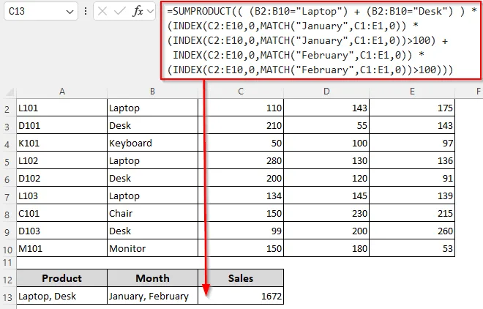This screenshot has width=483, height=309.
Task: Click the Chair product cell
Action: (x=152, y=213)
